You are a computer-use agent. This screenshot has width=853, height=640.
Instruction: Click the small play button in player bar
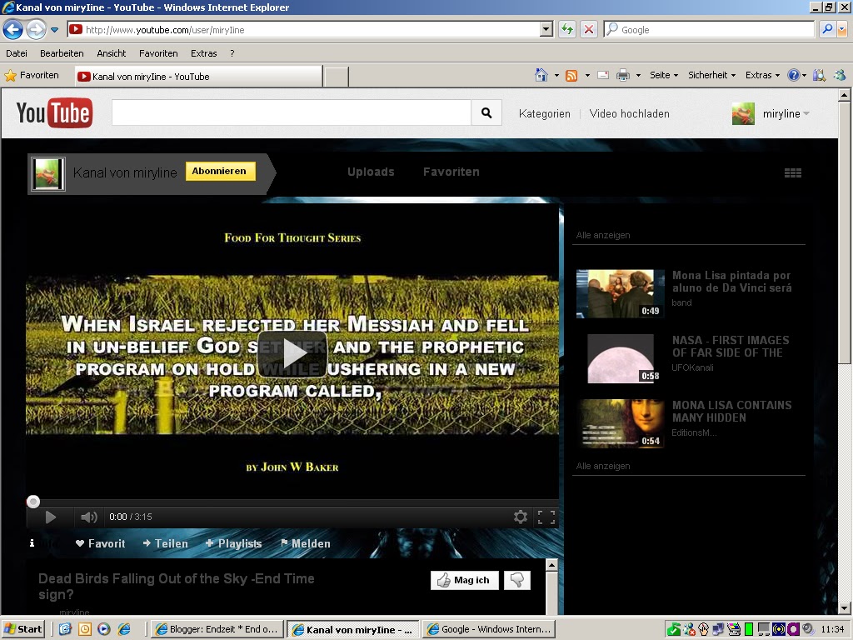[x=51, y=517]
